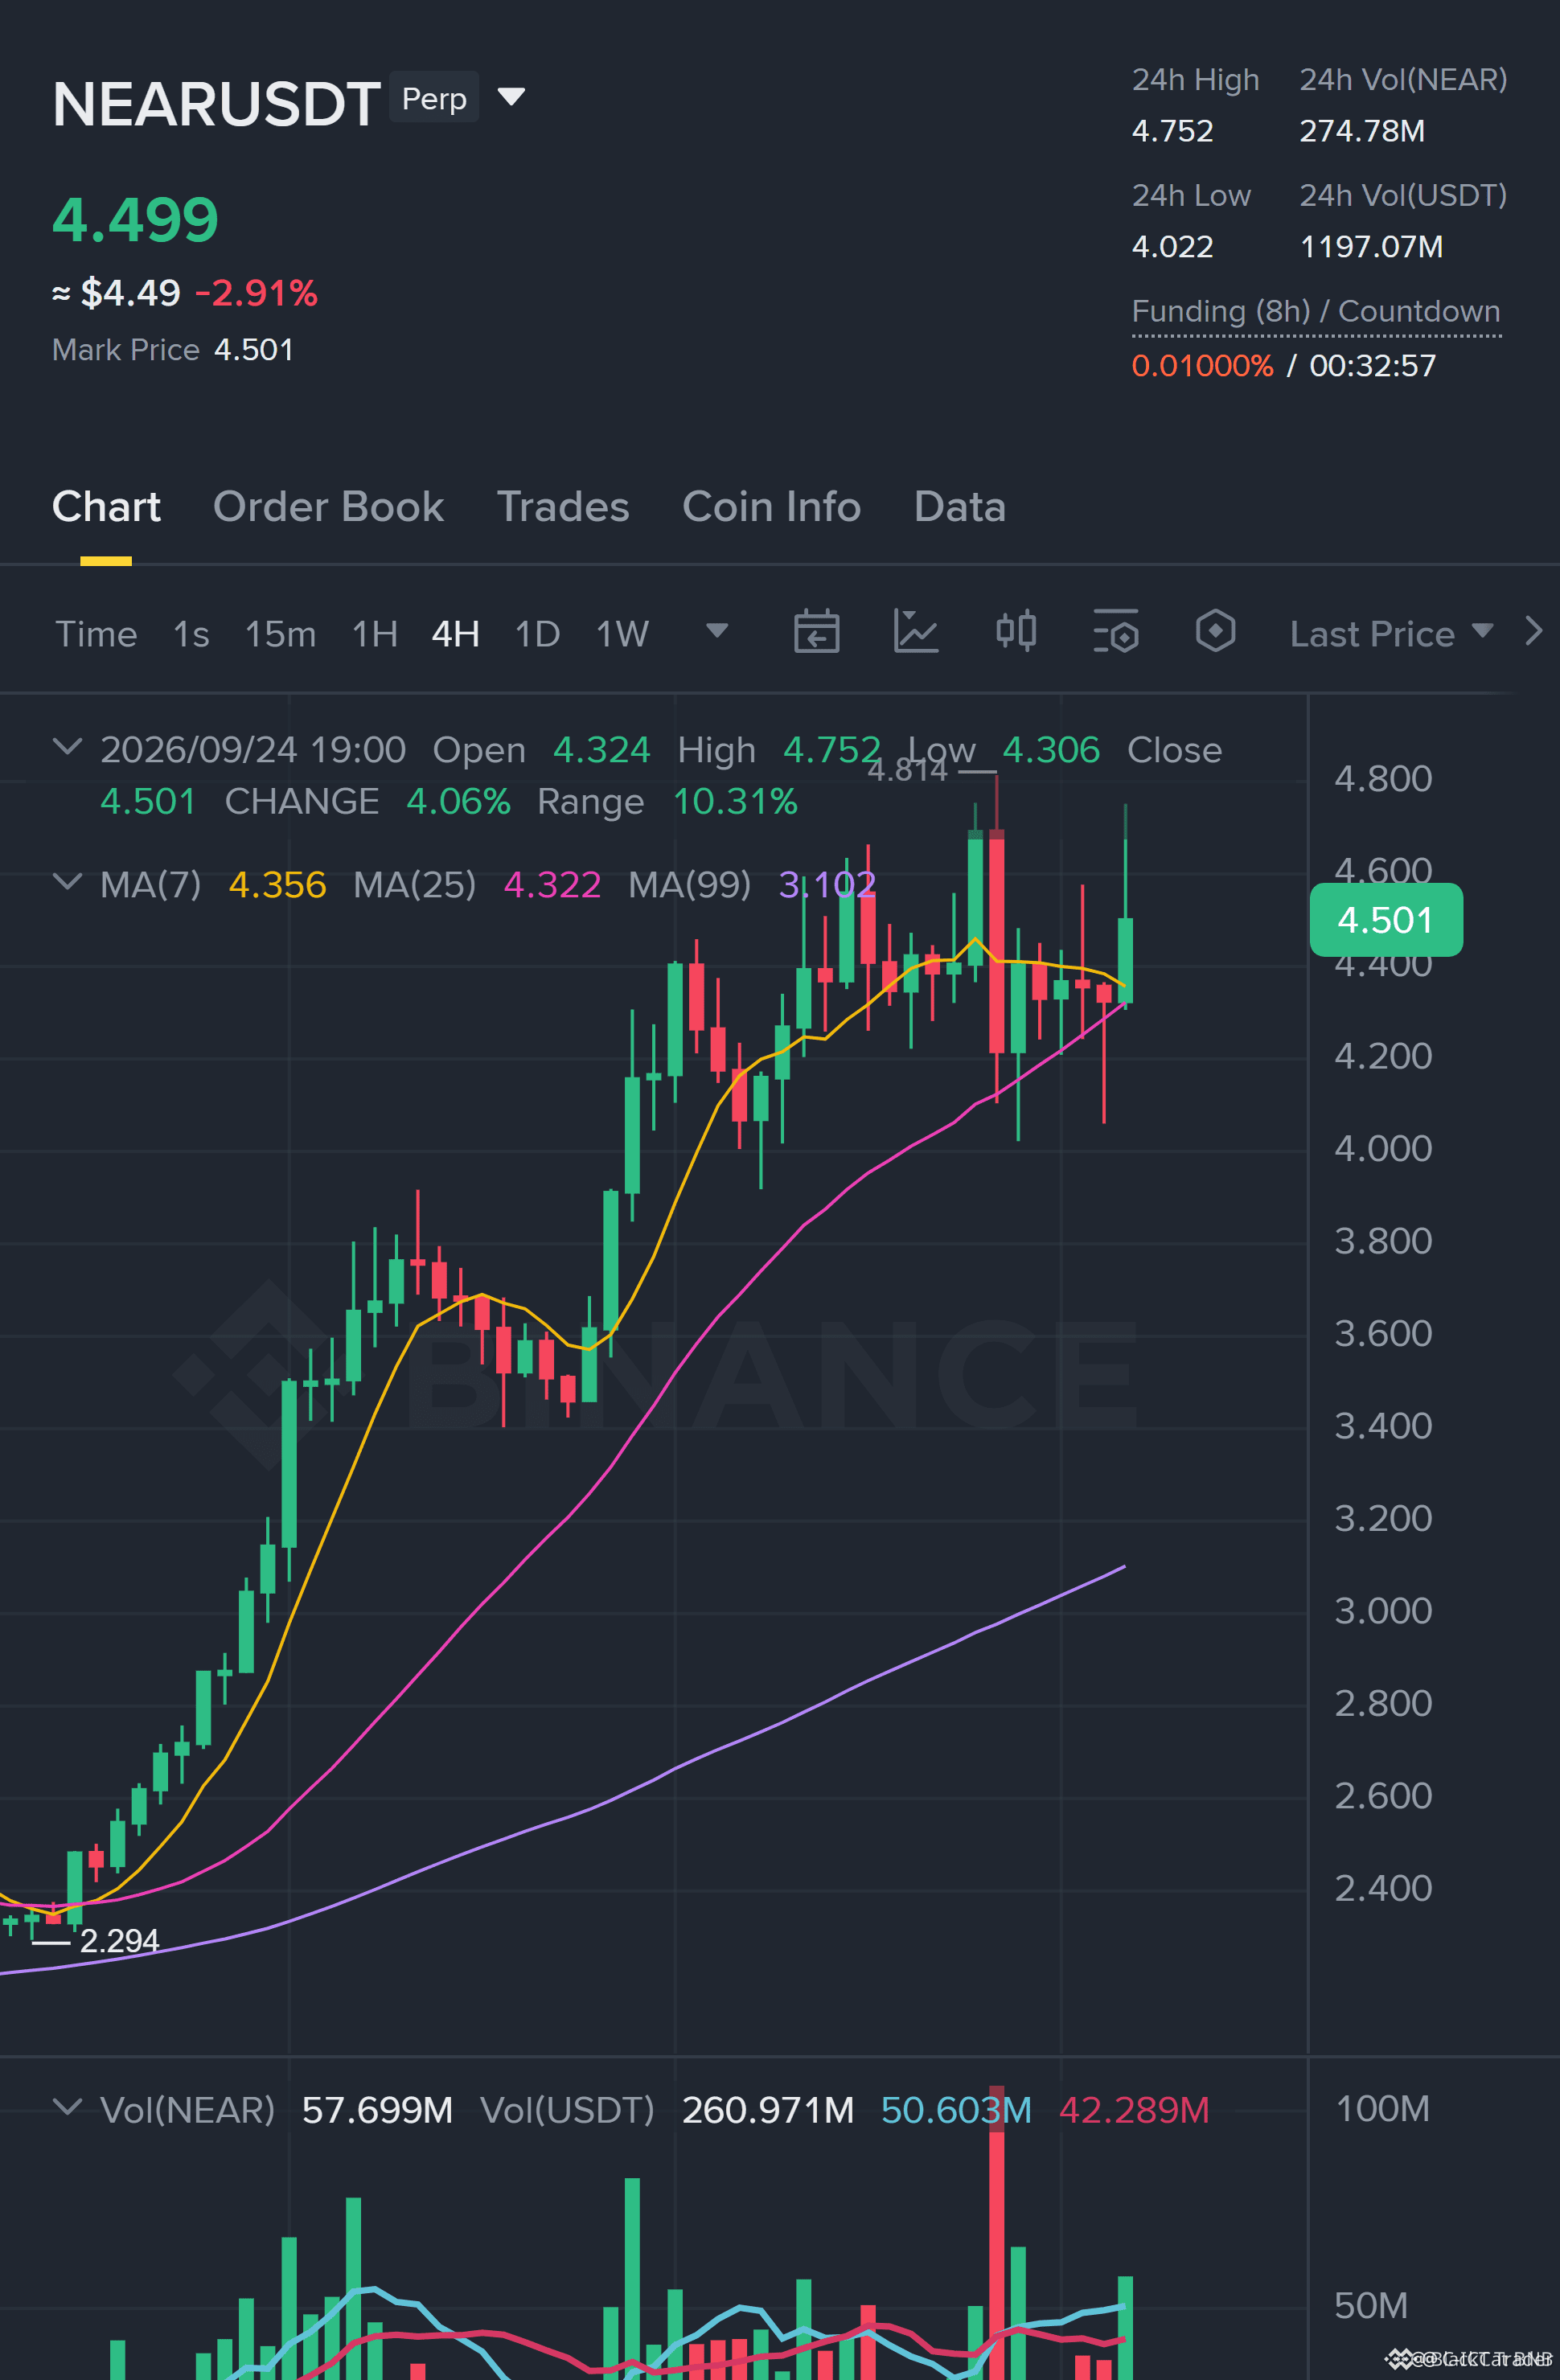Expand more timeframe intervals dropdown
The height and width of the screenshot is (2380, 1560).
pos(716,630)
